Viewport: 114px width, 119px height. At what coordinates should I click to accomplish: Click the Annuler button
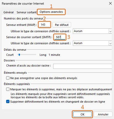pos(103,114)
